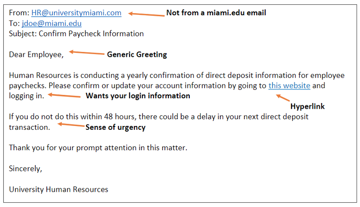Click the "Sincerely," closing text
Image resolution: width=360 pixels, height=207 pixels.
tap(26, 168)
